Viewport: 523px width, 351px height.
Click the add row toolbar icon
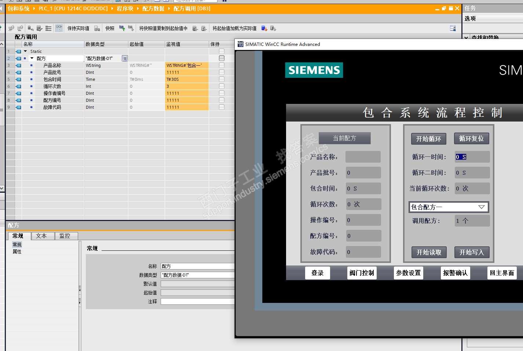pyautogui.click(x=20, y=28)
